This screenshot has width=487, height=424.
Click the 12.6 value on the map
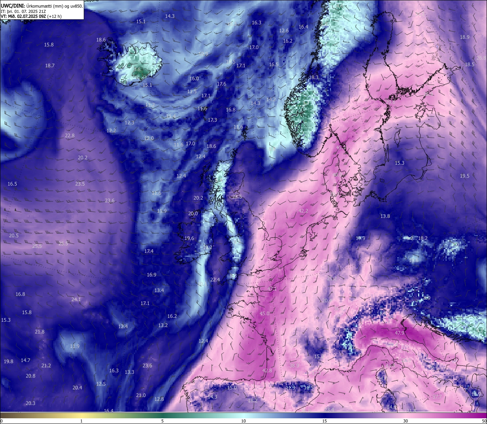(284, 30)
